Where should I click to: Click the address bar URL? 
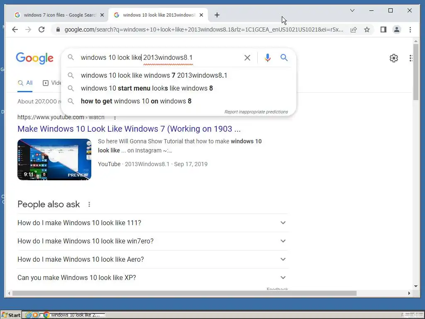pos(204,29)
